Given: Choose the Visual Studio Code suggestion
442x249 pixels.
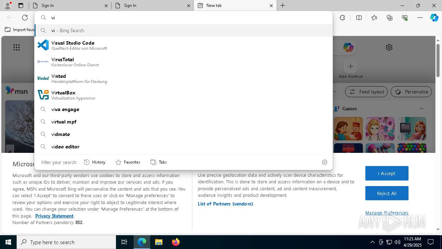Looking at the screenshot, I should 183,45.
